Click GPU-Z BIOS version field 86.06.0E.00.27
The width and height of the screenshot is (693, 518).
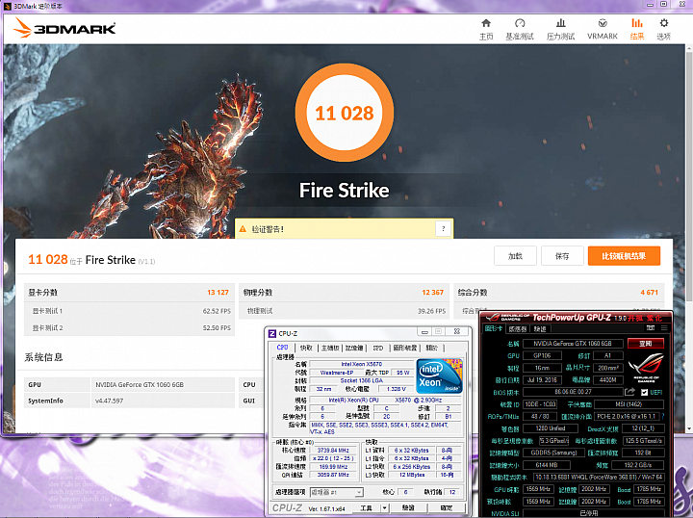click(573, 392)
